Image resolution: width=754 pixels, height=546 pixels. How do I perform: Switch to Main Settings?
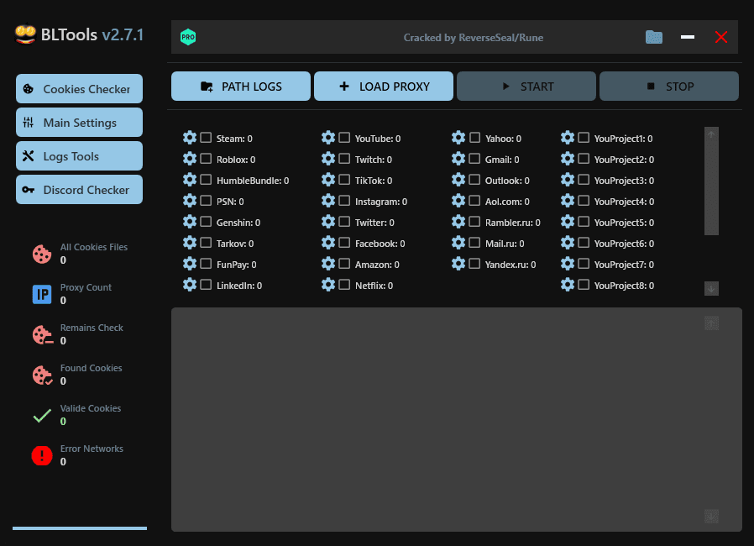78,122
